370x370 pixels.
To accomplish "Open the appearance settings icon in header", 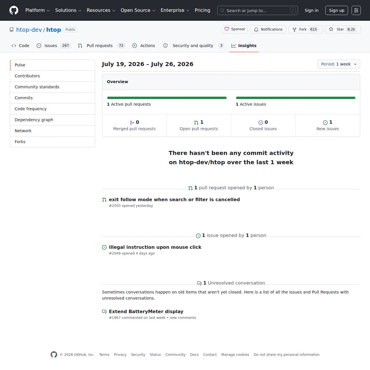I will point(356,10).
